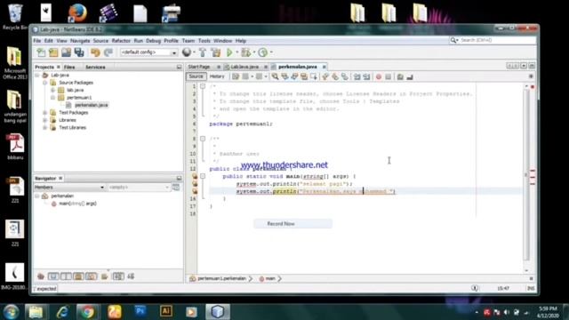
Task: Click the editor vertical scrollbar
Action: 526,174
